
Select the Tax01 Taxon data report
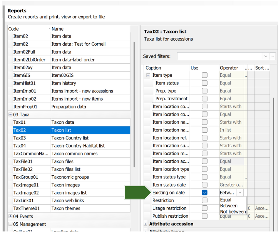72,122
